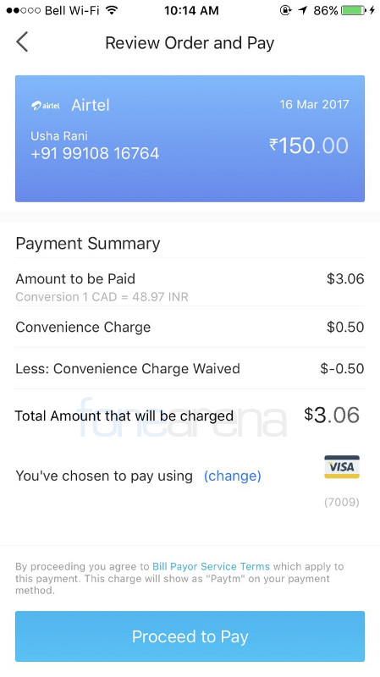Tap the back arrow icon
Image resolution: width=380 pixels, height=677 pixels.
23,41
